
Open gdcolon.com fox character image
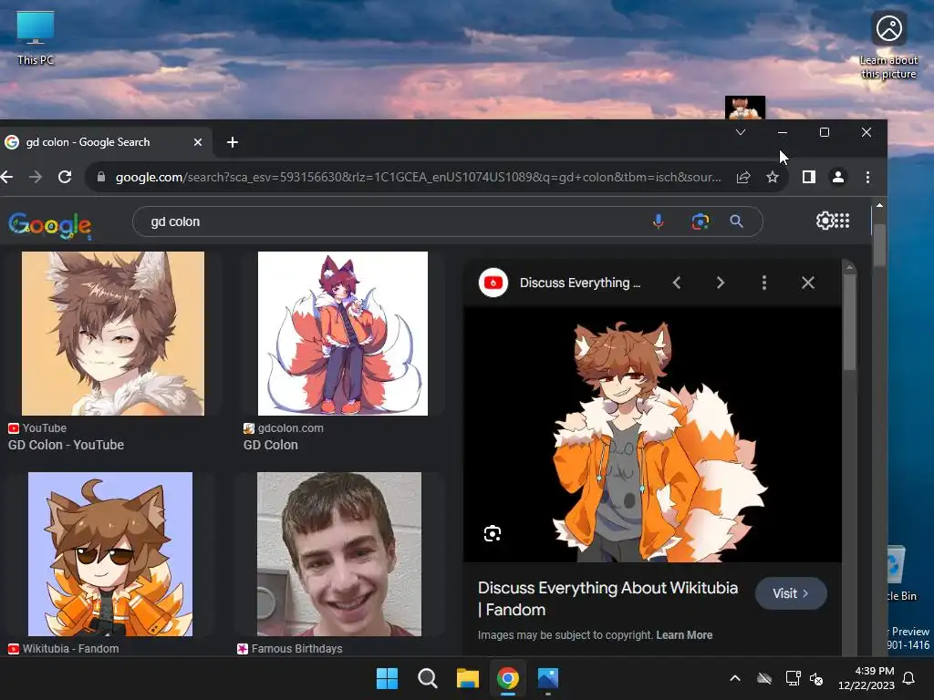click(x=343, y=334)
